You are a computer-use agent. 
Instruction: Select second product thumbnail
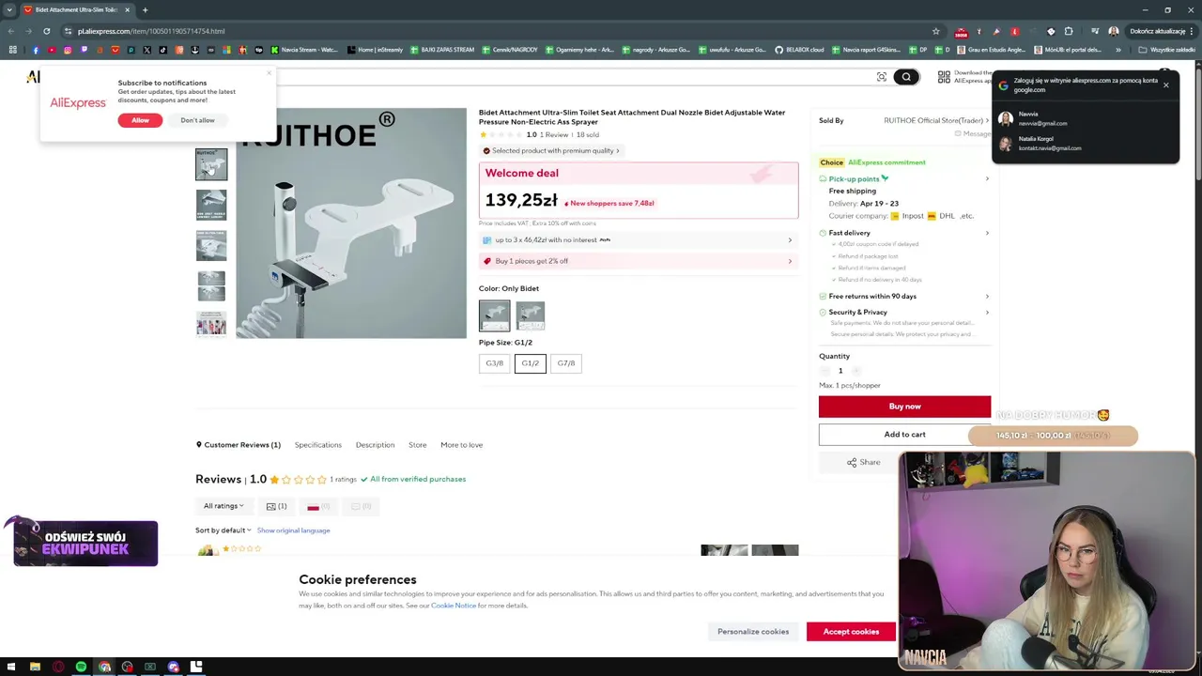coord(211,205)
